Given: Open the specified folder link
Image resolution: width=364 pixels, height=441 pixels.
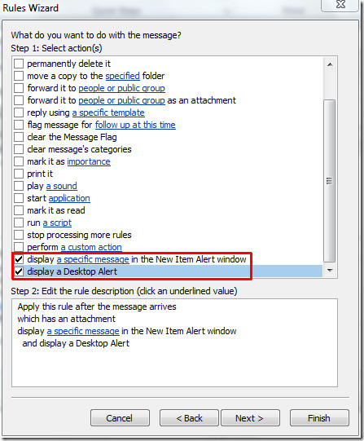Looking at the screenshot, I should click(122, 76).
